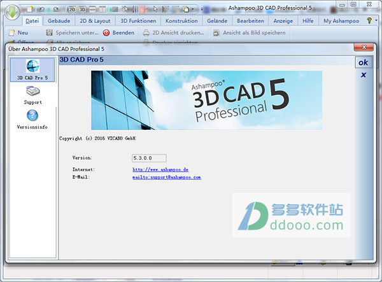Click the Internet: label
Screen dimensions: 382x282
point(83,169)
